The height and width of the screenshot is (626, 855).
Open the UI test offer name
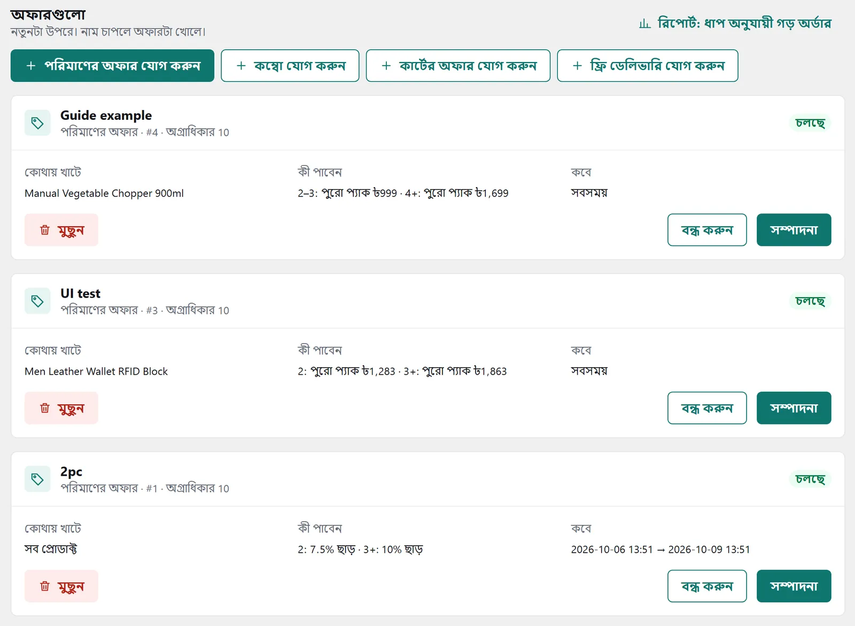(x=80, y=293)
